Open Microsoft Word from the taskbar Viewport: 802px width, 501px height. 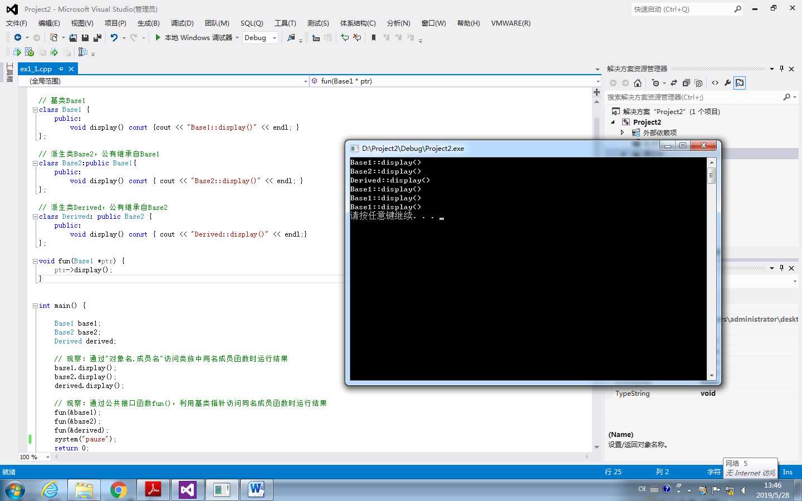coord(256,490)
